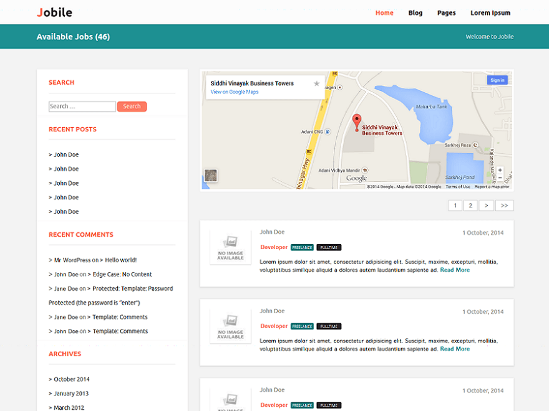Open the Adani CNG station marker
The width and height of the screenshot is (549, 411).
[x=328, y=131]
